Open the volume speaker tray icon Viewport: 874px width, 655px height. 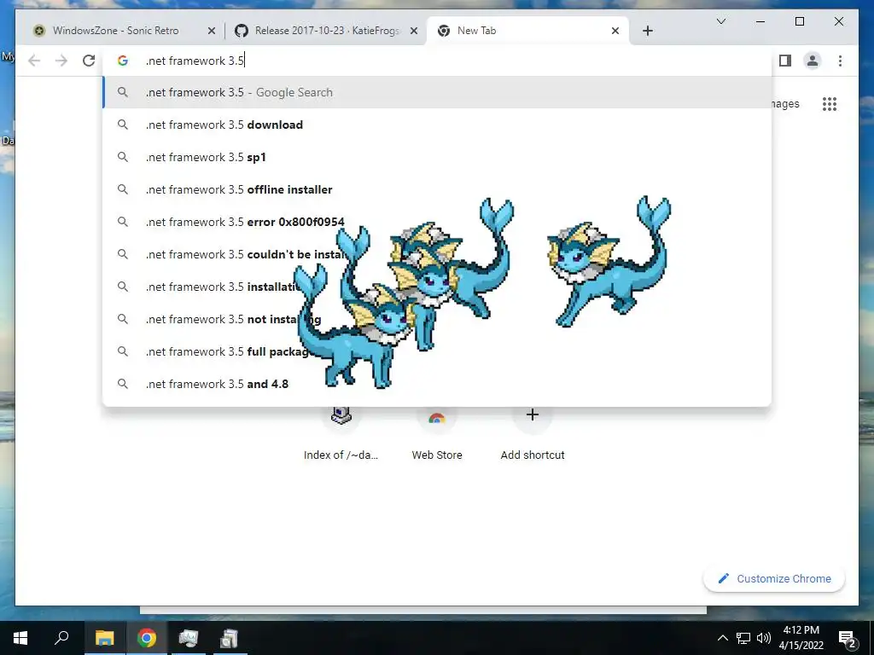point(764,638)
